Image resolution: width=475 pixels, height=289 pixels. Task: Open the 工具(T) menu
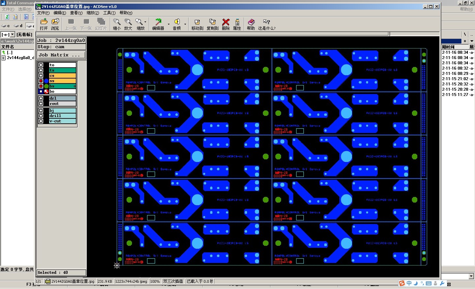(109, 13)
